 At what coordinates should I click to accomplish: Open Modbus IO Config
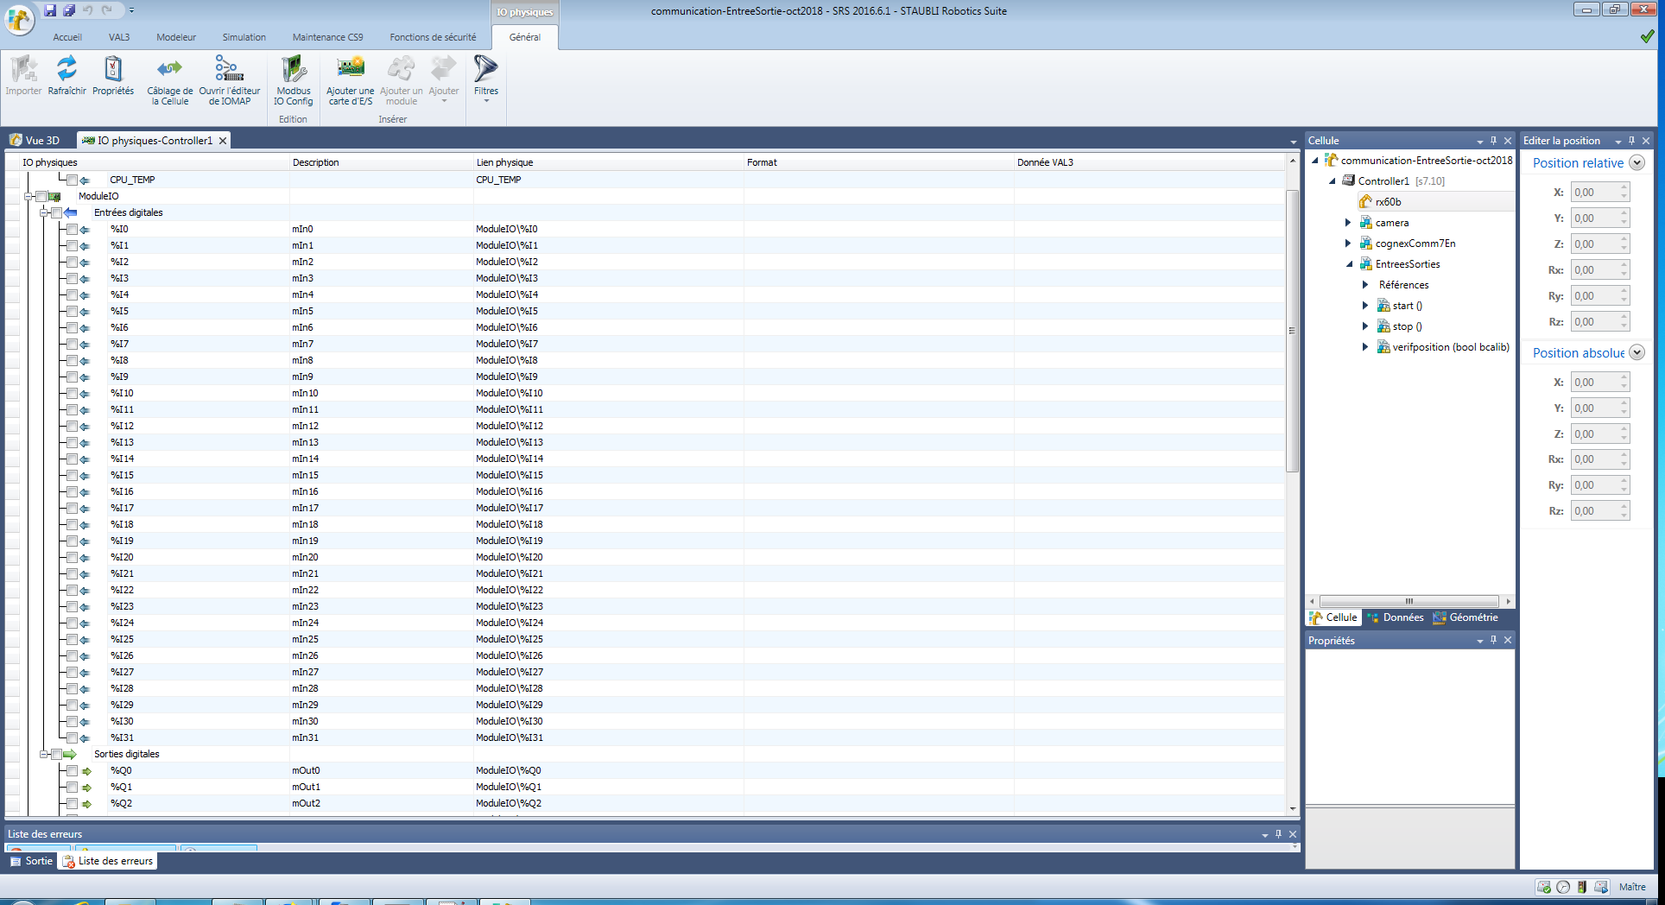coord(294,69)
